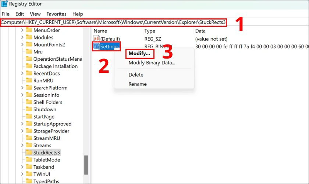Click the REG_SZ type cell

pyautogui.click(x=153, y=39)
